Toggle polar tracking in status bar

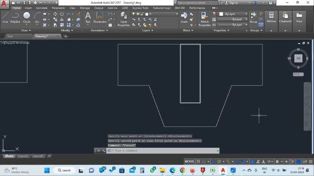point(219,161)
